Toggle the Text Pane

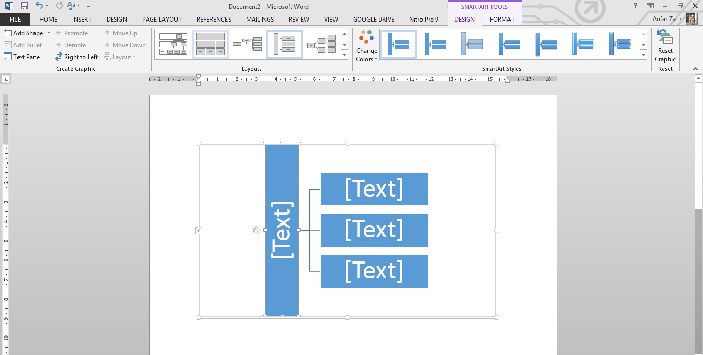(22, 57)
